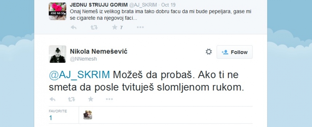This screenshot has height=127, width=312.
Task: Favorite the top tweet with 7 stars
Action: pyautogui.click(x=115, y=27)
